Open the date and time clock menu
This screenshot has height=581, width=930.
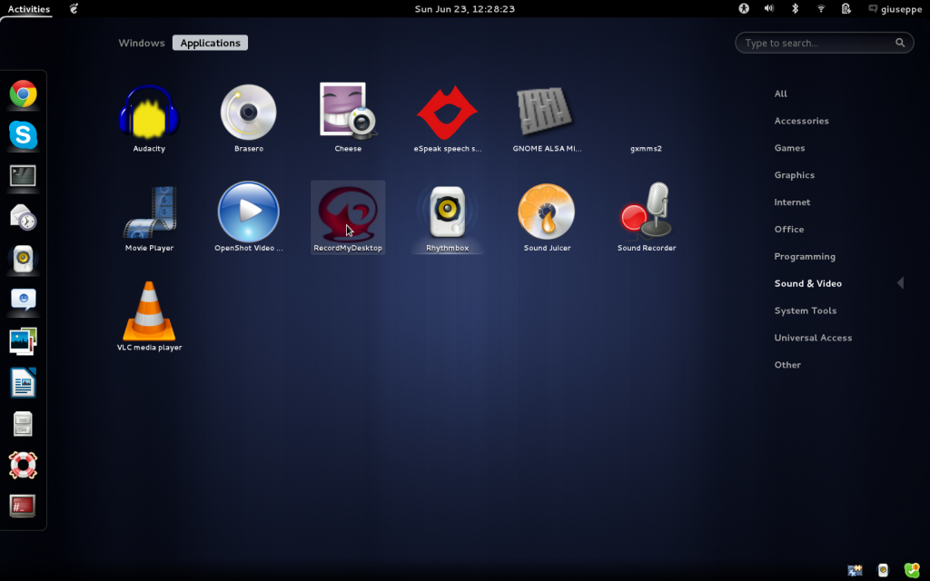[464, 9]
